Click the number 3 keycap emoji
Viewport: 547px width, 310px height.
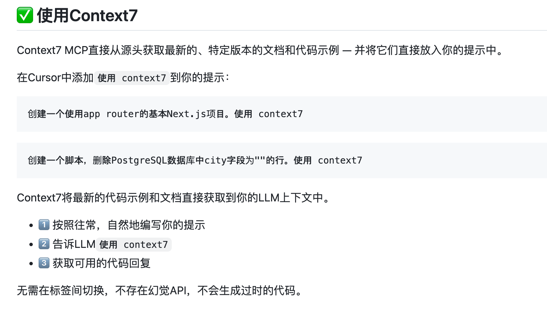tap(44, 263)
